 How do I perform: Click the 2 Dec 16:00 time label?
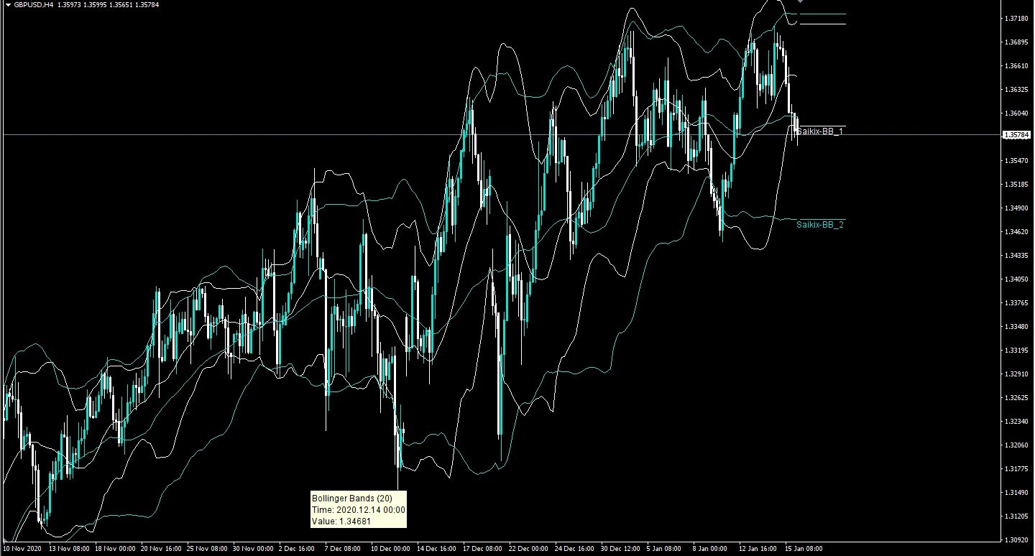(296, 549)
